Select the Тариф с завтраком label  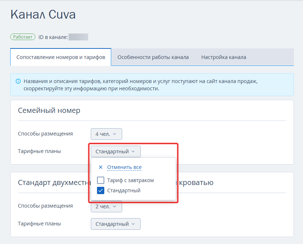pyautogui.click(x=131, y=180)
